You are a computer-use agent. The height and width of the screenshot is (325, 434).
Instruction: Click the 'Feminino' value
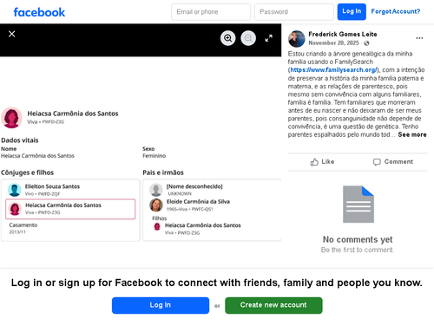point(154,156)
